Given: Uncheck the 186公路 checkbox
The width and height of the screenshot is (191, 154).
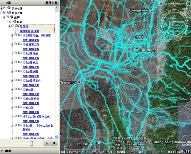Looking at the screenshot, I should 15,125.
